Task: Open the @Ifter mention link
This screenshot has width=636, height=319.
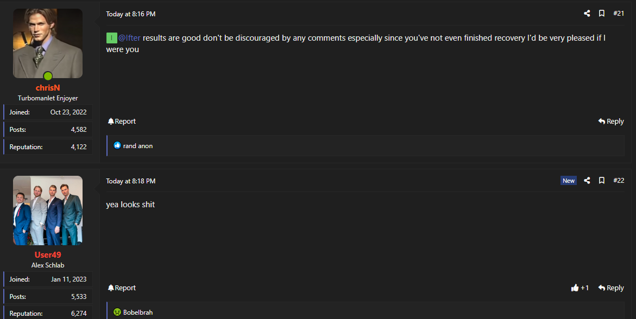Action: tap(129, 38)
